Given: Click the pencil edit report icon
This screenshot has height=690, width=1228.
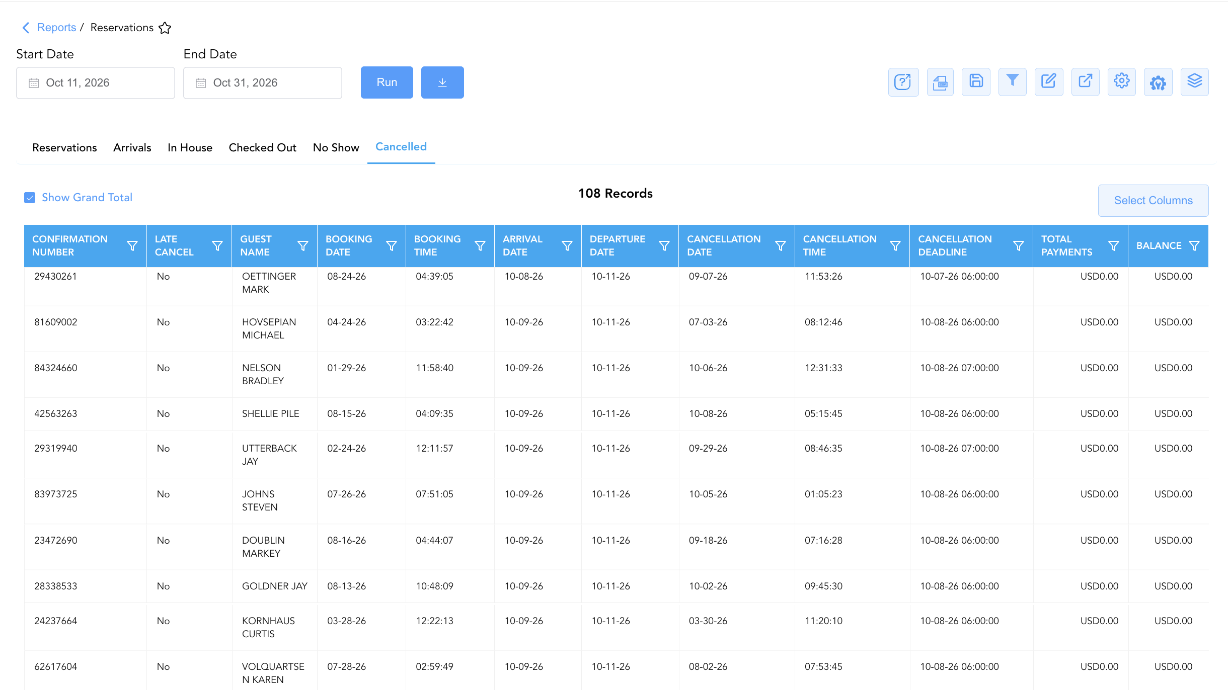Looking at the screenshot, I should click(x=1049, y=82).
